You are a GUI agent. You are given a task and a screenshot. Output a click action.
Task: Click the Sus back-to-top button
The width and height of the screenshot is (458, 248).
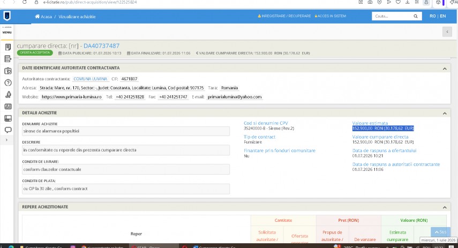coord(440,232)
